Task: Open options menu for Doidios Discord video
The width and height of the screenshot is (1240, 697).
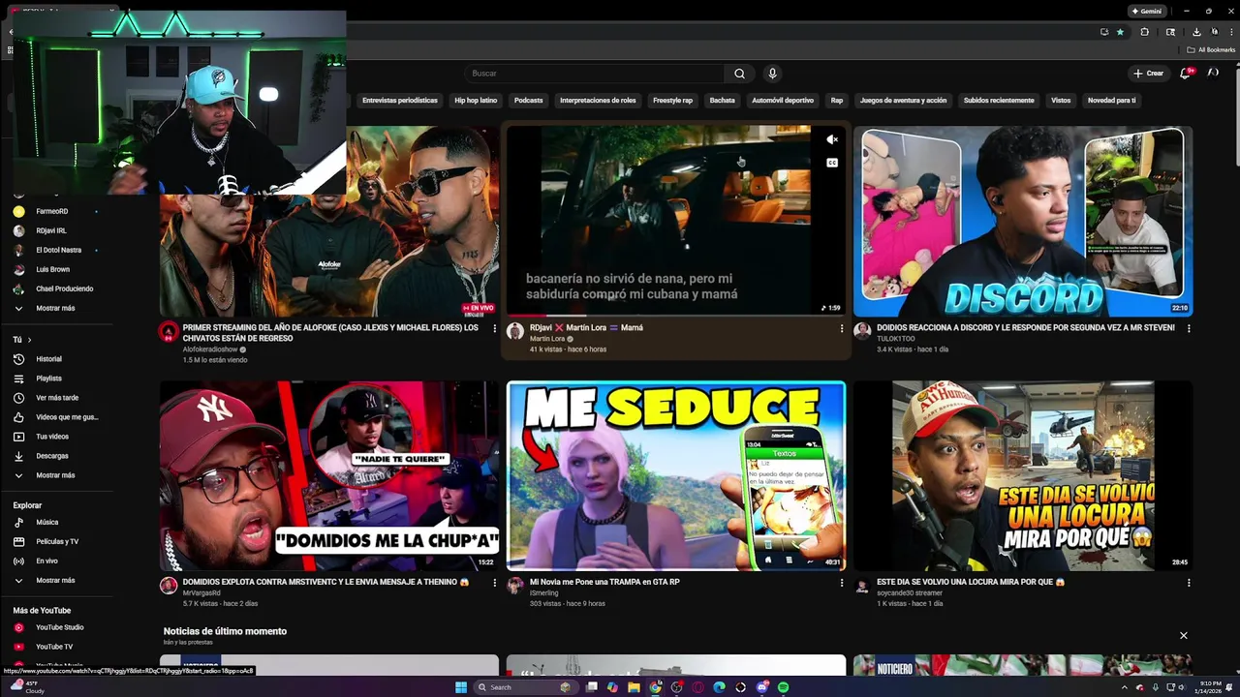Action: click(x=1189, y=328)
